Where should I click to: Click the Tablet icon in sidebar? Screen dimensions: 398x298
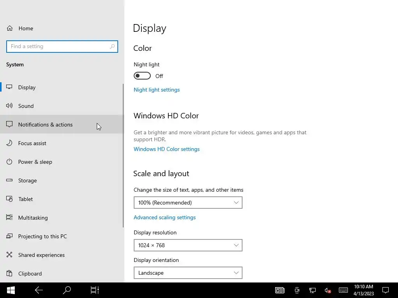9,199
